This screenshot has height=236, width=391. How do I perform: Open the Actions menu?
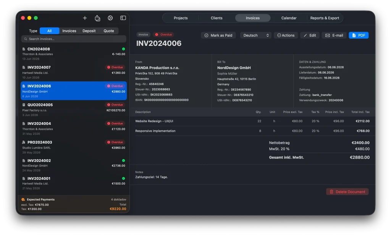286,36
